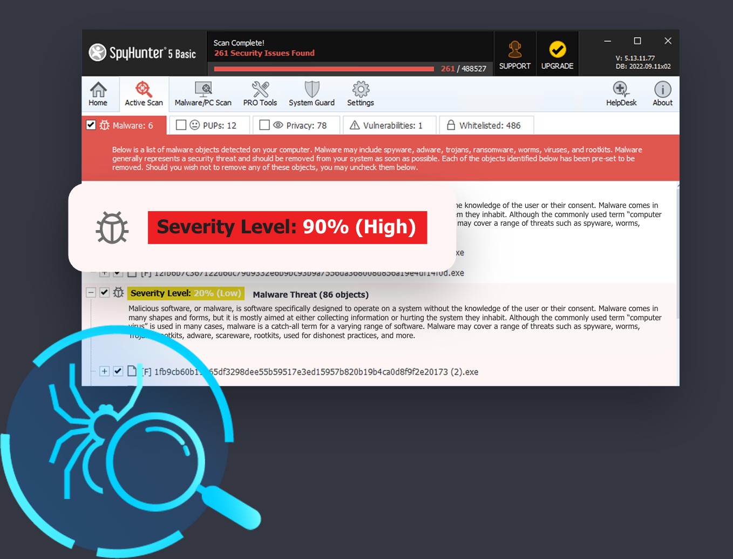Click the SUPPORT button
The image size is (733, 559).
pos(514,53)
